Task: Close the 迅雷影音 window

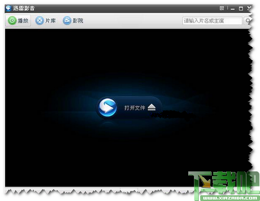Action: pyautogui.click(x=249, y=8)
